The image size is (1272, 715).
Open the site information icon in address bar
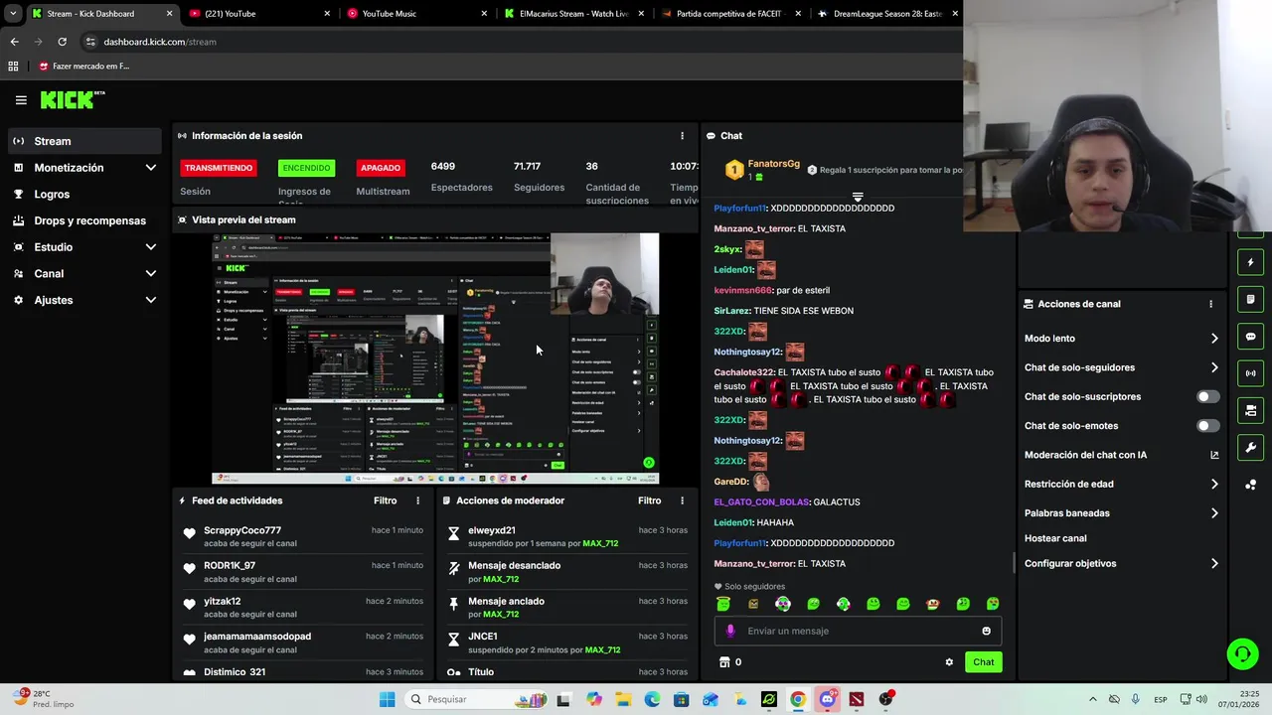(90, 42)
